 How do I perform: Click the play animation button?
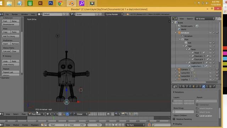[116, 125]
